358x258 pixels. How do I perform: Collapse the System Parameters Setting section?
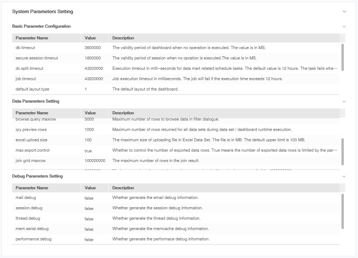click(344, 11)
